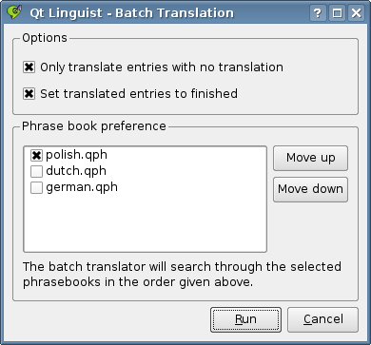Maximize the Batch Translation dialog
This screenshot has width=371, height=345.
[337, 13]
